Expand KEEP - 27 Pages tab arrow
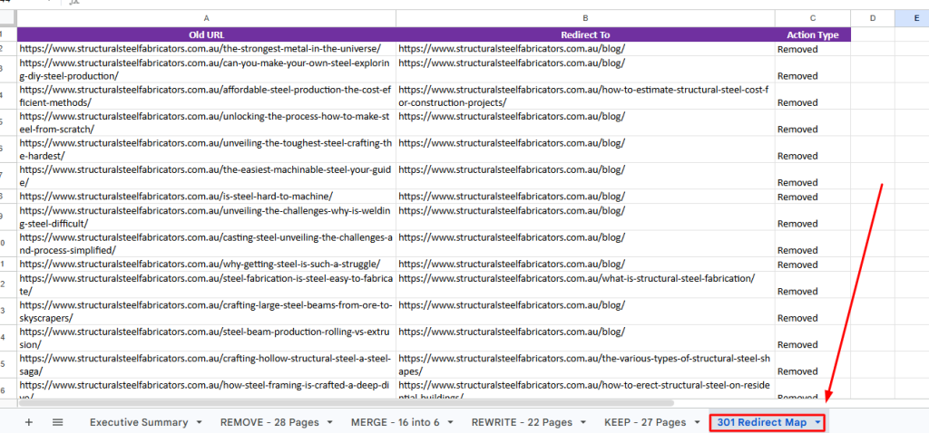 [x=697, y=422]
